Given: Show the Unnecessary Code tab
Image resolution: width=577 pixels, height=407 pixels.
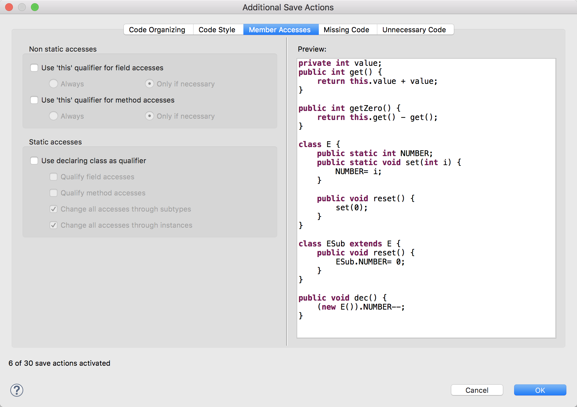Looking at the screenshot, I should point(414,30).
